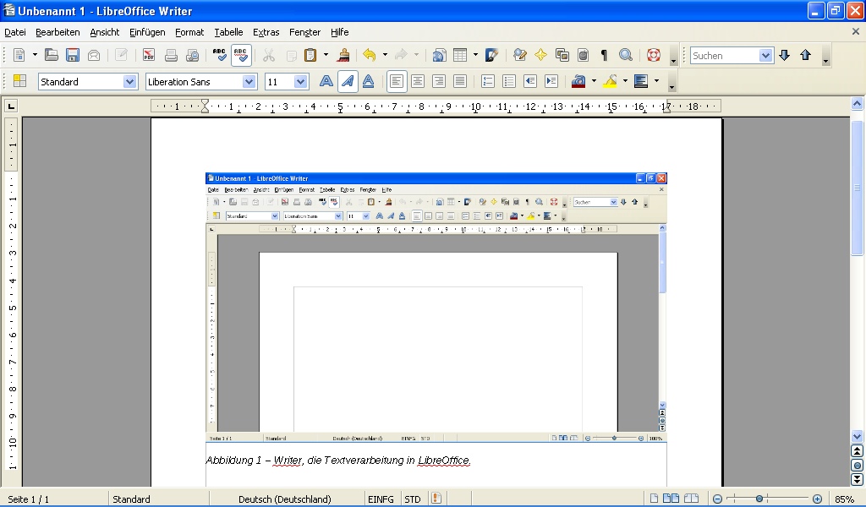Screen dimensions: 866x507
Task: Save the document with the floppy disk icon
Action: pyautogui.click(x=73, y=55)
